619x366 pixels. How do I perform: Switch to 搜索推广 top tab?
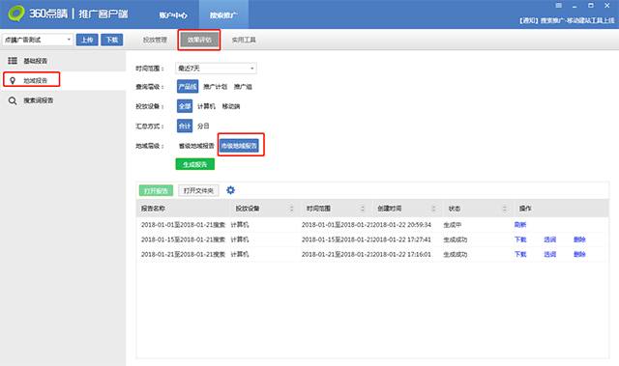tap(223, 15)
